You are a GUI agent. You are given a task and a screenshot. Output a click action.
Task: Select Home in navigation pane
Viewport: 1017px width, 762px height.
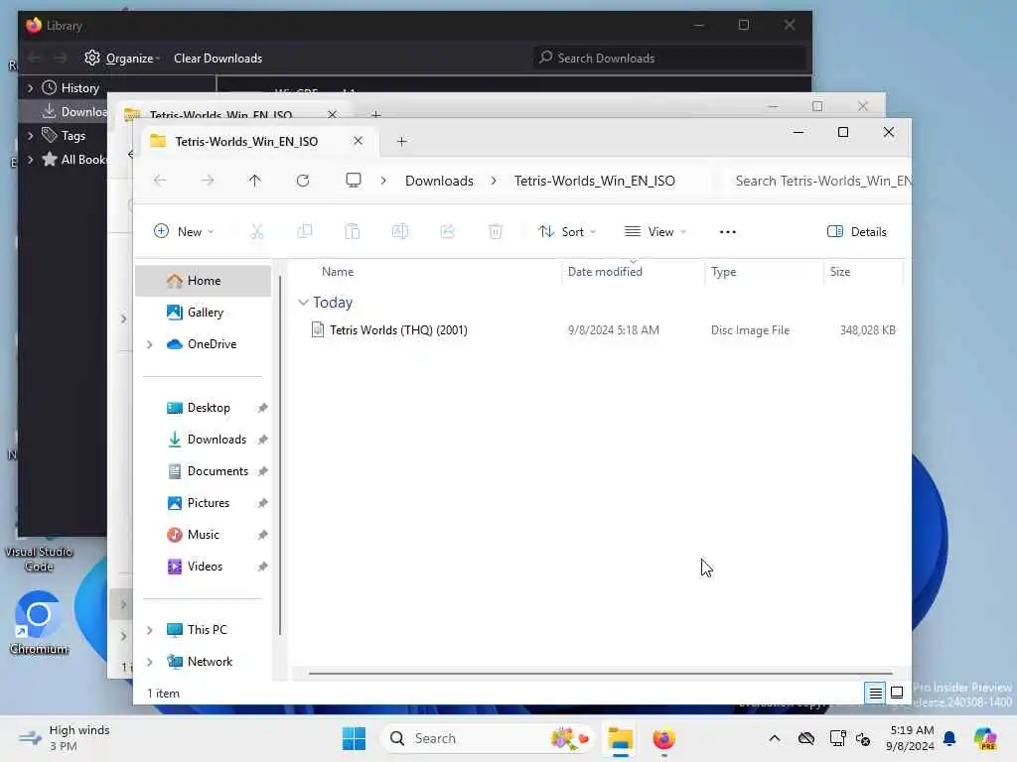point(203,281)
